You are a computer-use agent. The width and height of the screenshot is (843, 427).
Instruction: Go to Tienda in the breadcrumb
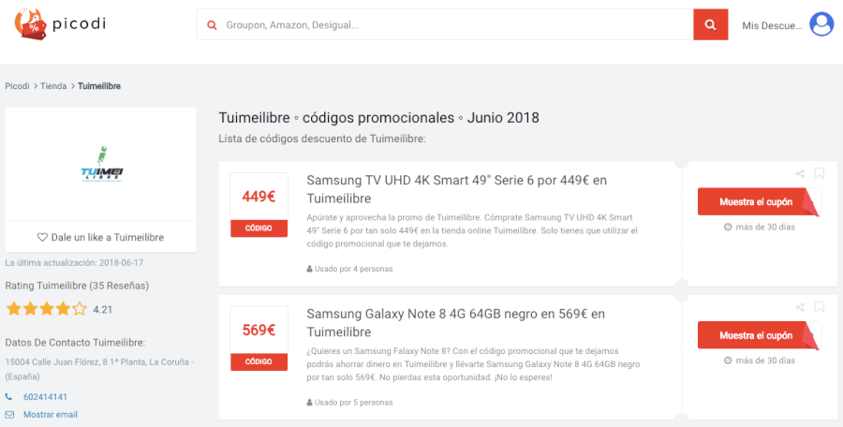pyautogui.click(x=53, y=86)
